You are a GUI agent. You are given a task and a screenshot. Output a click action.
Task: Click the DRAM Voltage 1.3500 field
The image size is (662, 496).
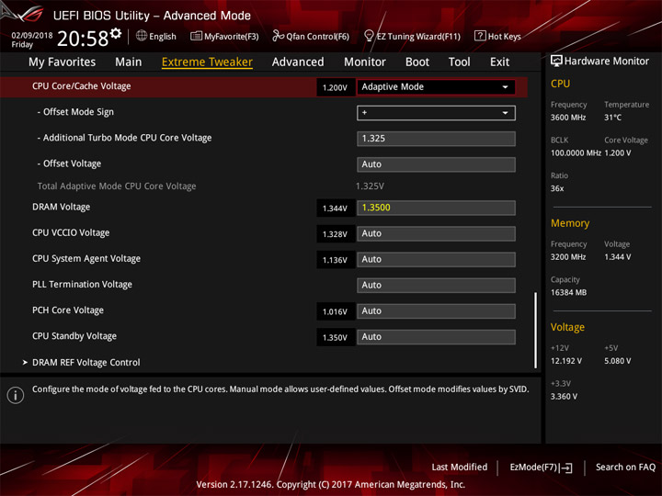pyautogui.click(x=436, y=208)
